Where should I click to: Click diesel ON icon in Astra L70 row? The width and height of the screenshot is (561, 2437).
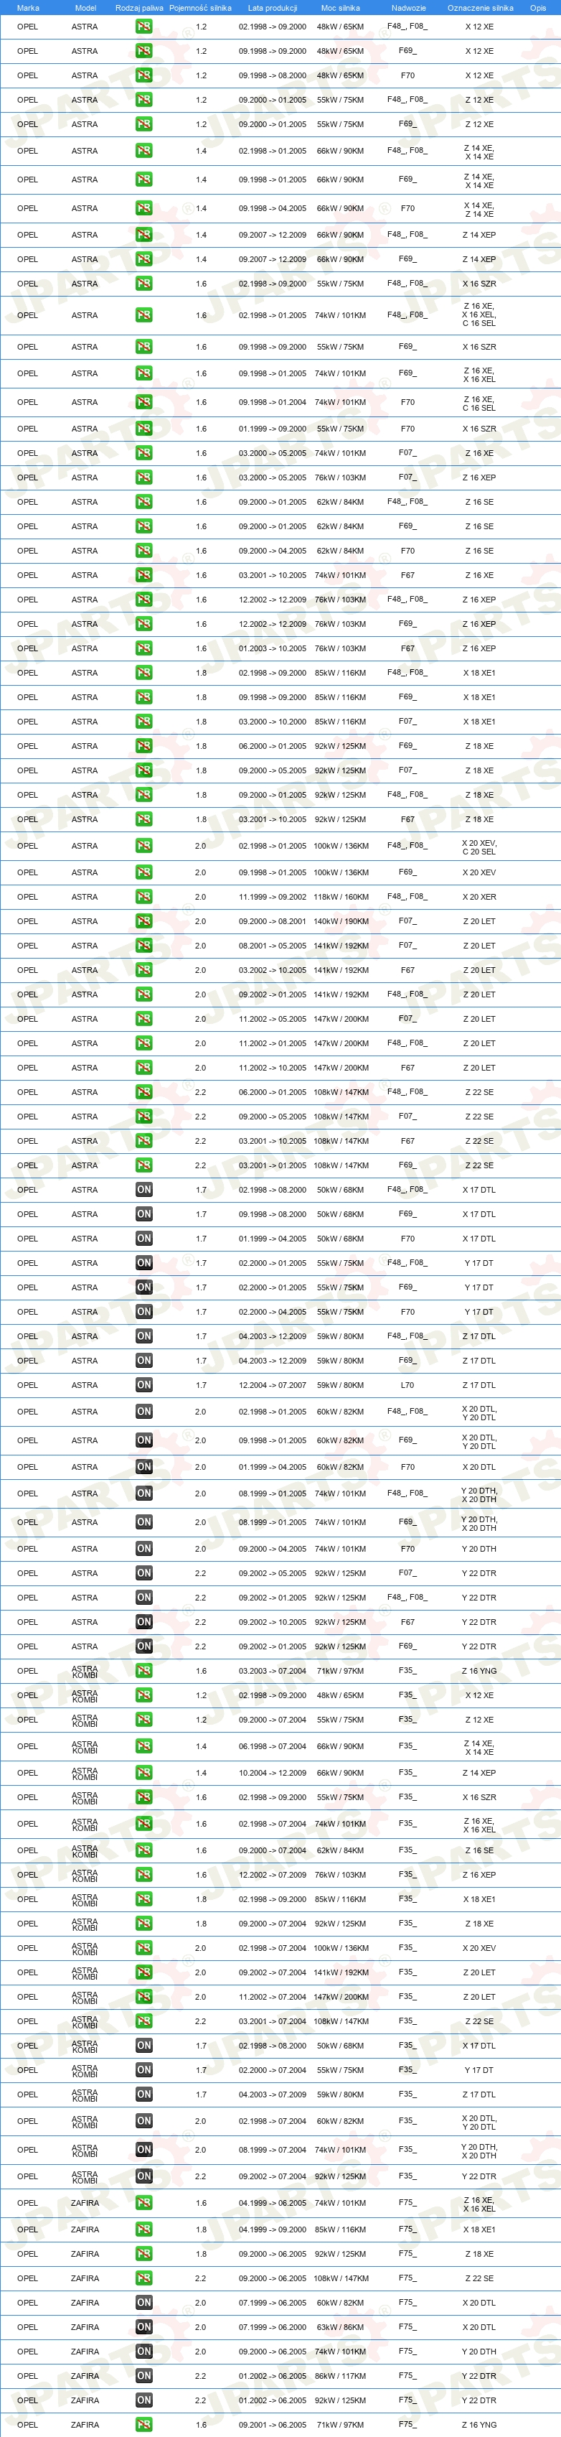(x=143, y=1385)
